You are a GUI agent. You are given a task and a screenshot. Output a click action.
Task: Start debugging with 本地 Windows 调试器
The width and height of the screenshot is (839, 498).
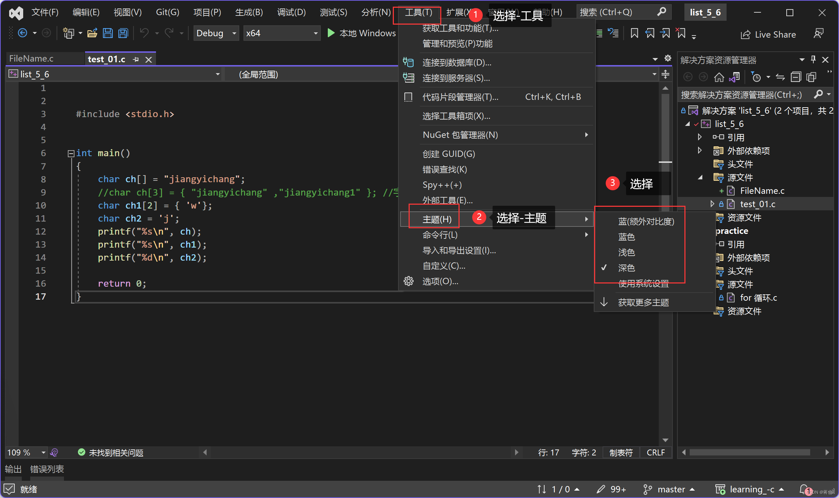(x=362, y=33)
